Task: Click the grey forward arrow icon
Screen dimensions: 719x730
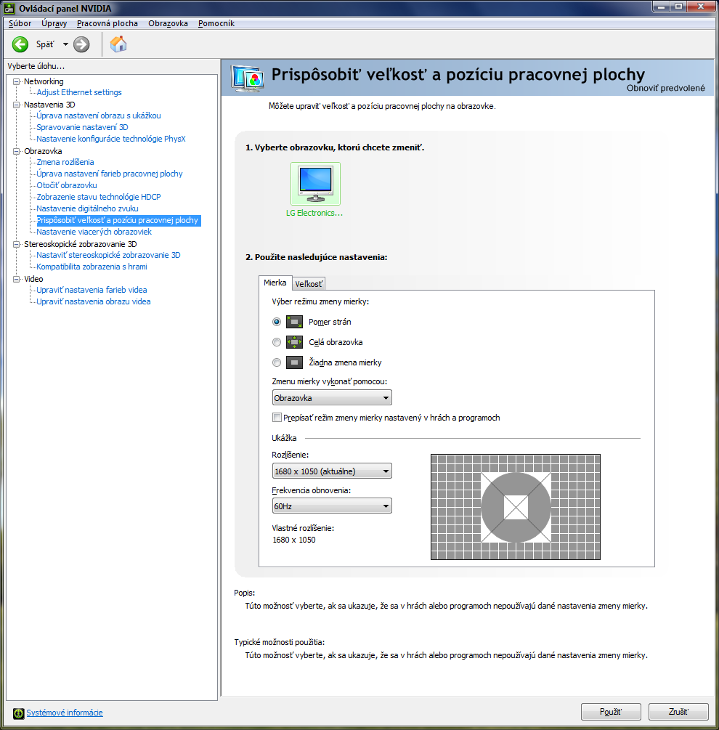Action: click(x=81, y=45)
